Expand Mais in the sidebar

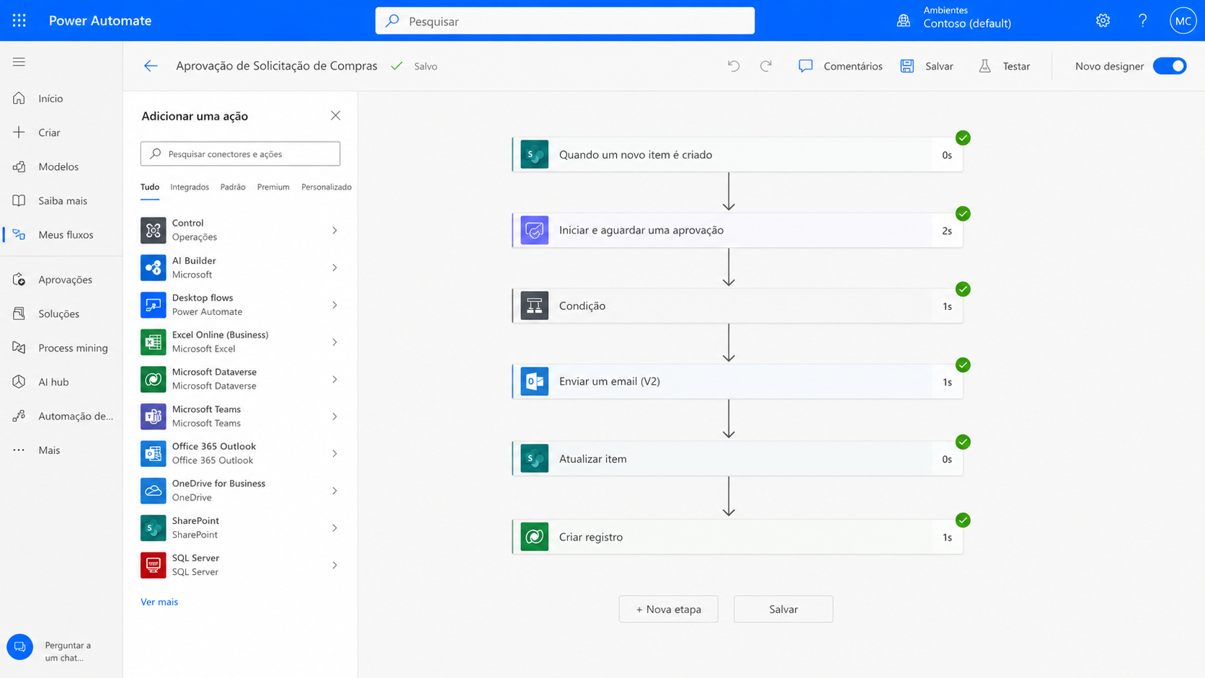pyautogui.click(x=62, y=450)
